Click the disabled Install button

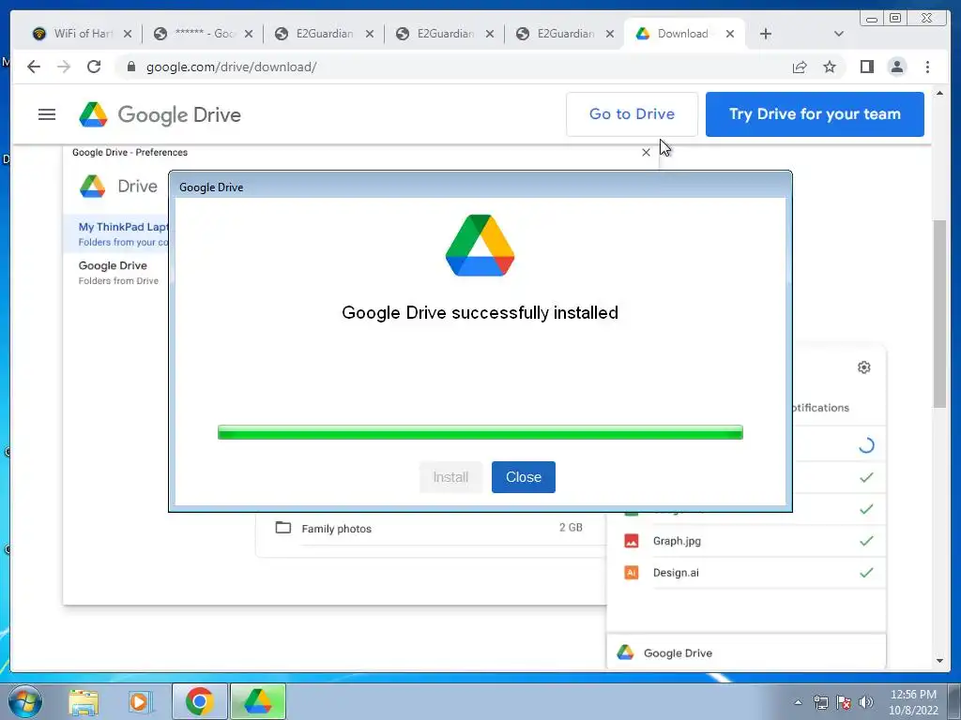click(x=450, y=477)
